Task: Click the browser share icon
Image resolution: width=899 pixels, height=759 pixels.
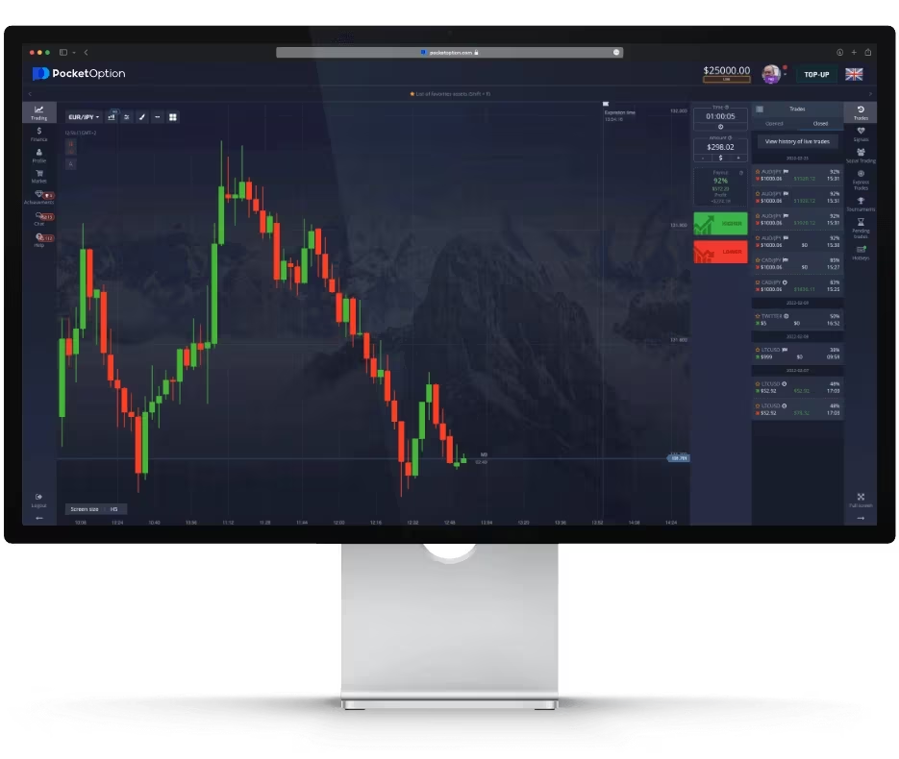Action: [868, 52]
